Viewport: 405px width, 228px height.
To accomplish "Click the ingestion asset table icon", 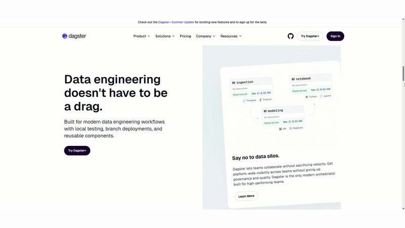I will 233,83.
